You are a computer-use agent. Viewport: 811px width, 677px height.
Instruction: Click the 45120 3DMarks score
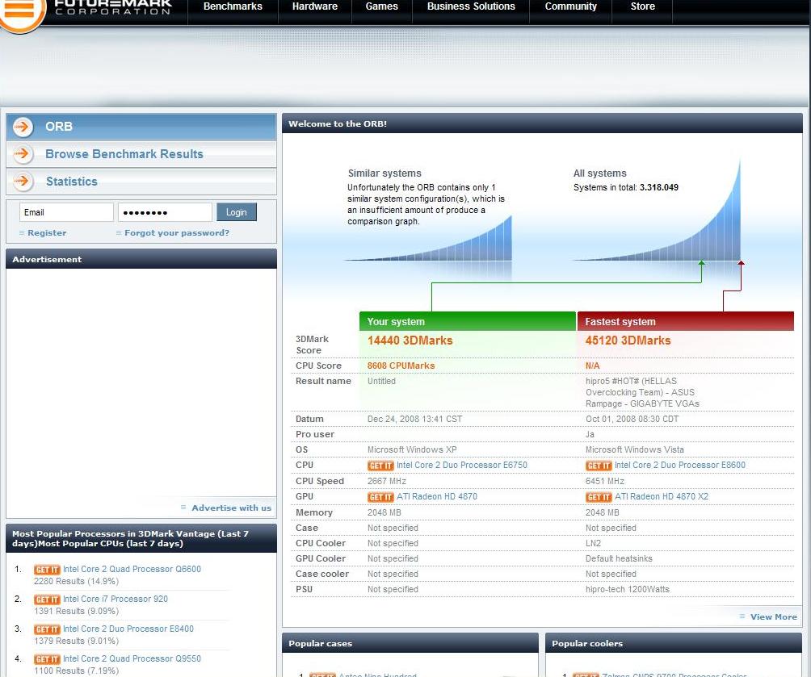coord(628,341)
